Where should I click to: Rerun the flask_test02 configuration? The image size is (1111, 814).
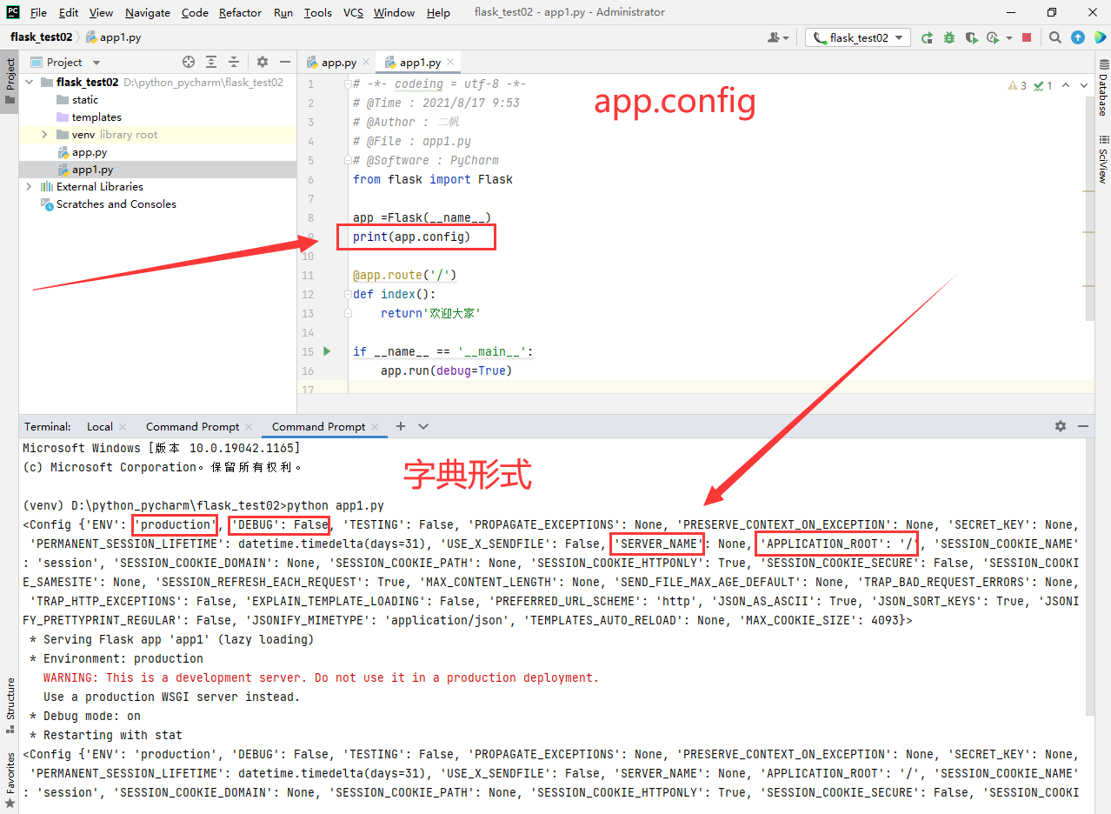(x=927, y=37)
